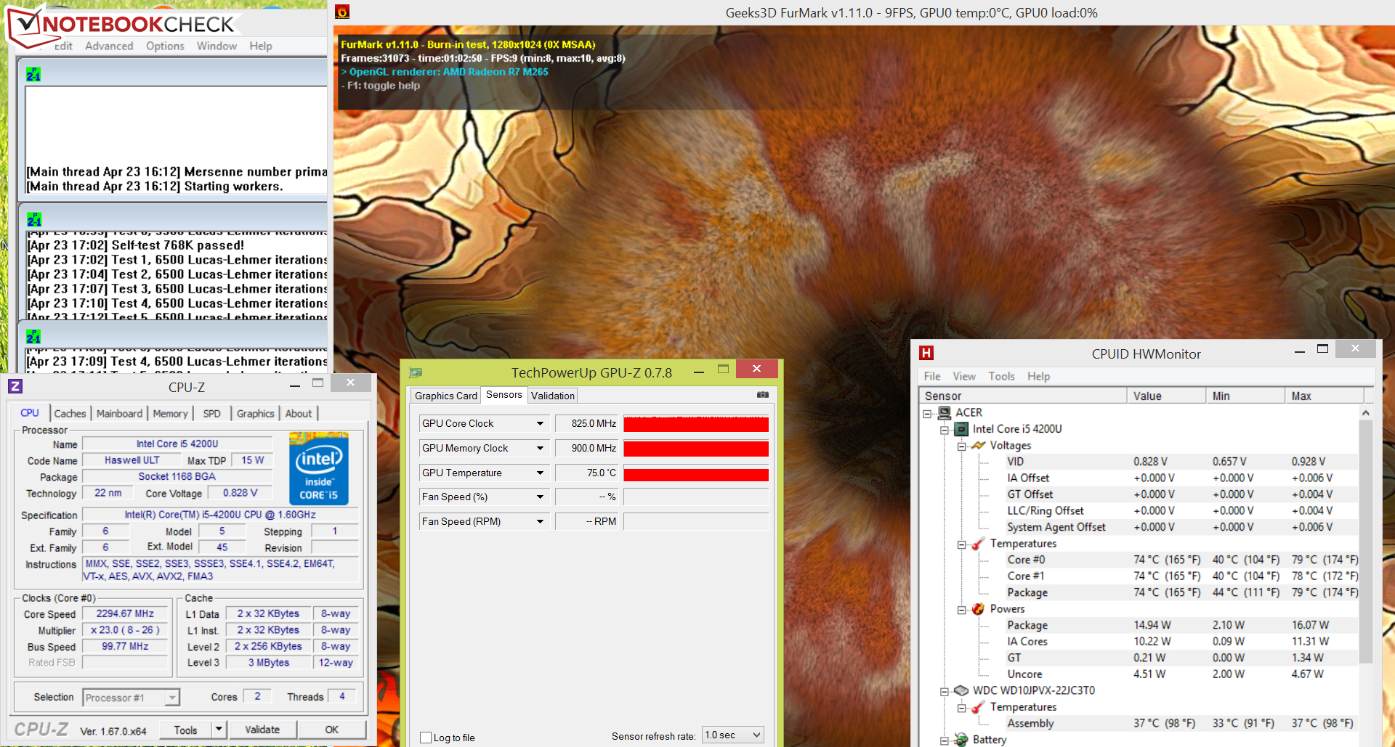
Task: Collapse the ACER tree node
Action: (x=927, y=413)
